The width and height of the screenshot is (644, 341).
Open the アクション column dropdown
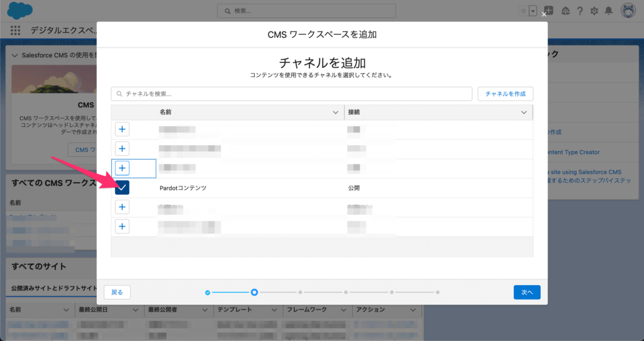tap(413, 310)
